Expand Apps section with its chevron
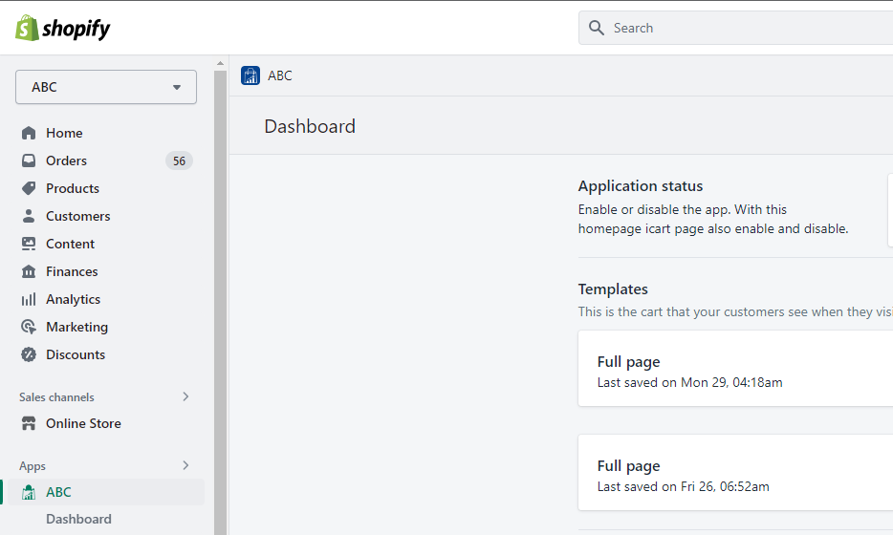The image size is (893, 535). [x=185, y=465]
